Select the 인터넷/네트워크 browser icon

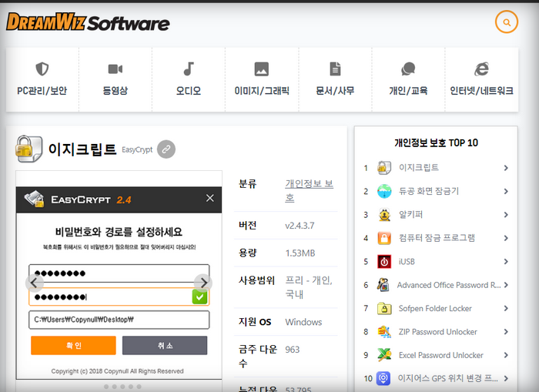(481, 69)
